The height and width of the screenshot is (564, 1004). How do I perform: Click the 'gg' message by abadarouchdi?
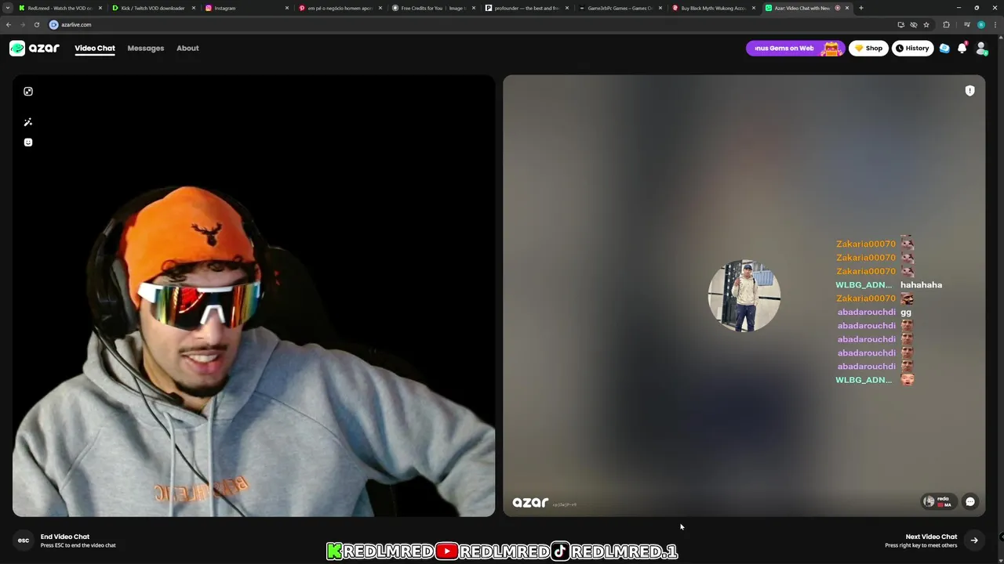pos(906,312)
